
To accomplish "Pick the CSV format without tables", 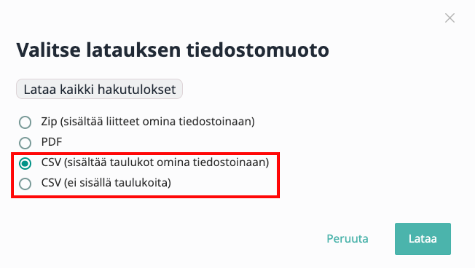I will point(25,184).
